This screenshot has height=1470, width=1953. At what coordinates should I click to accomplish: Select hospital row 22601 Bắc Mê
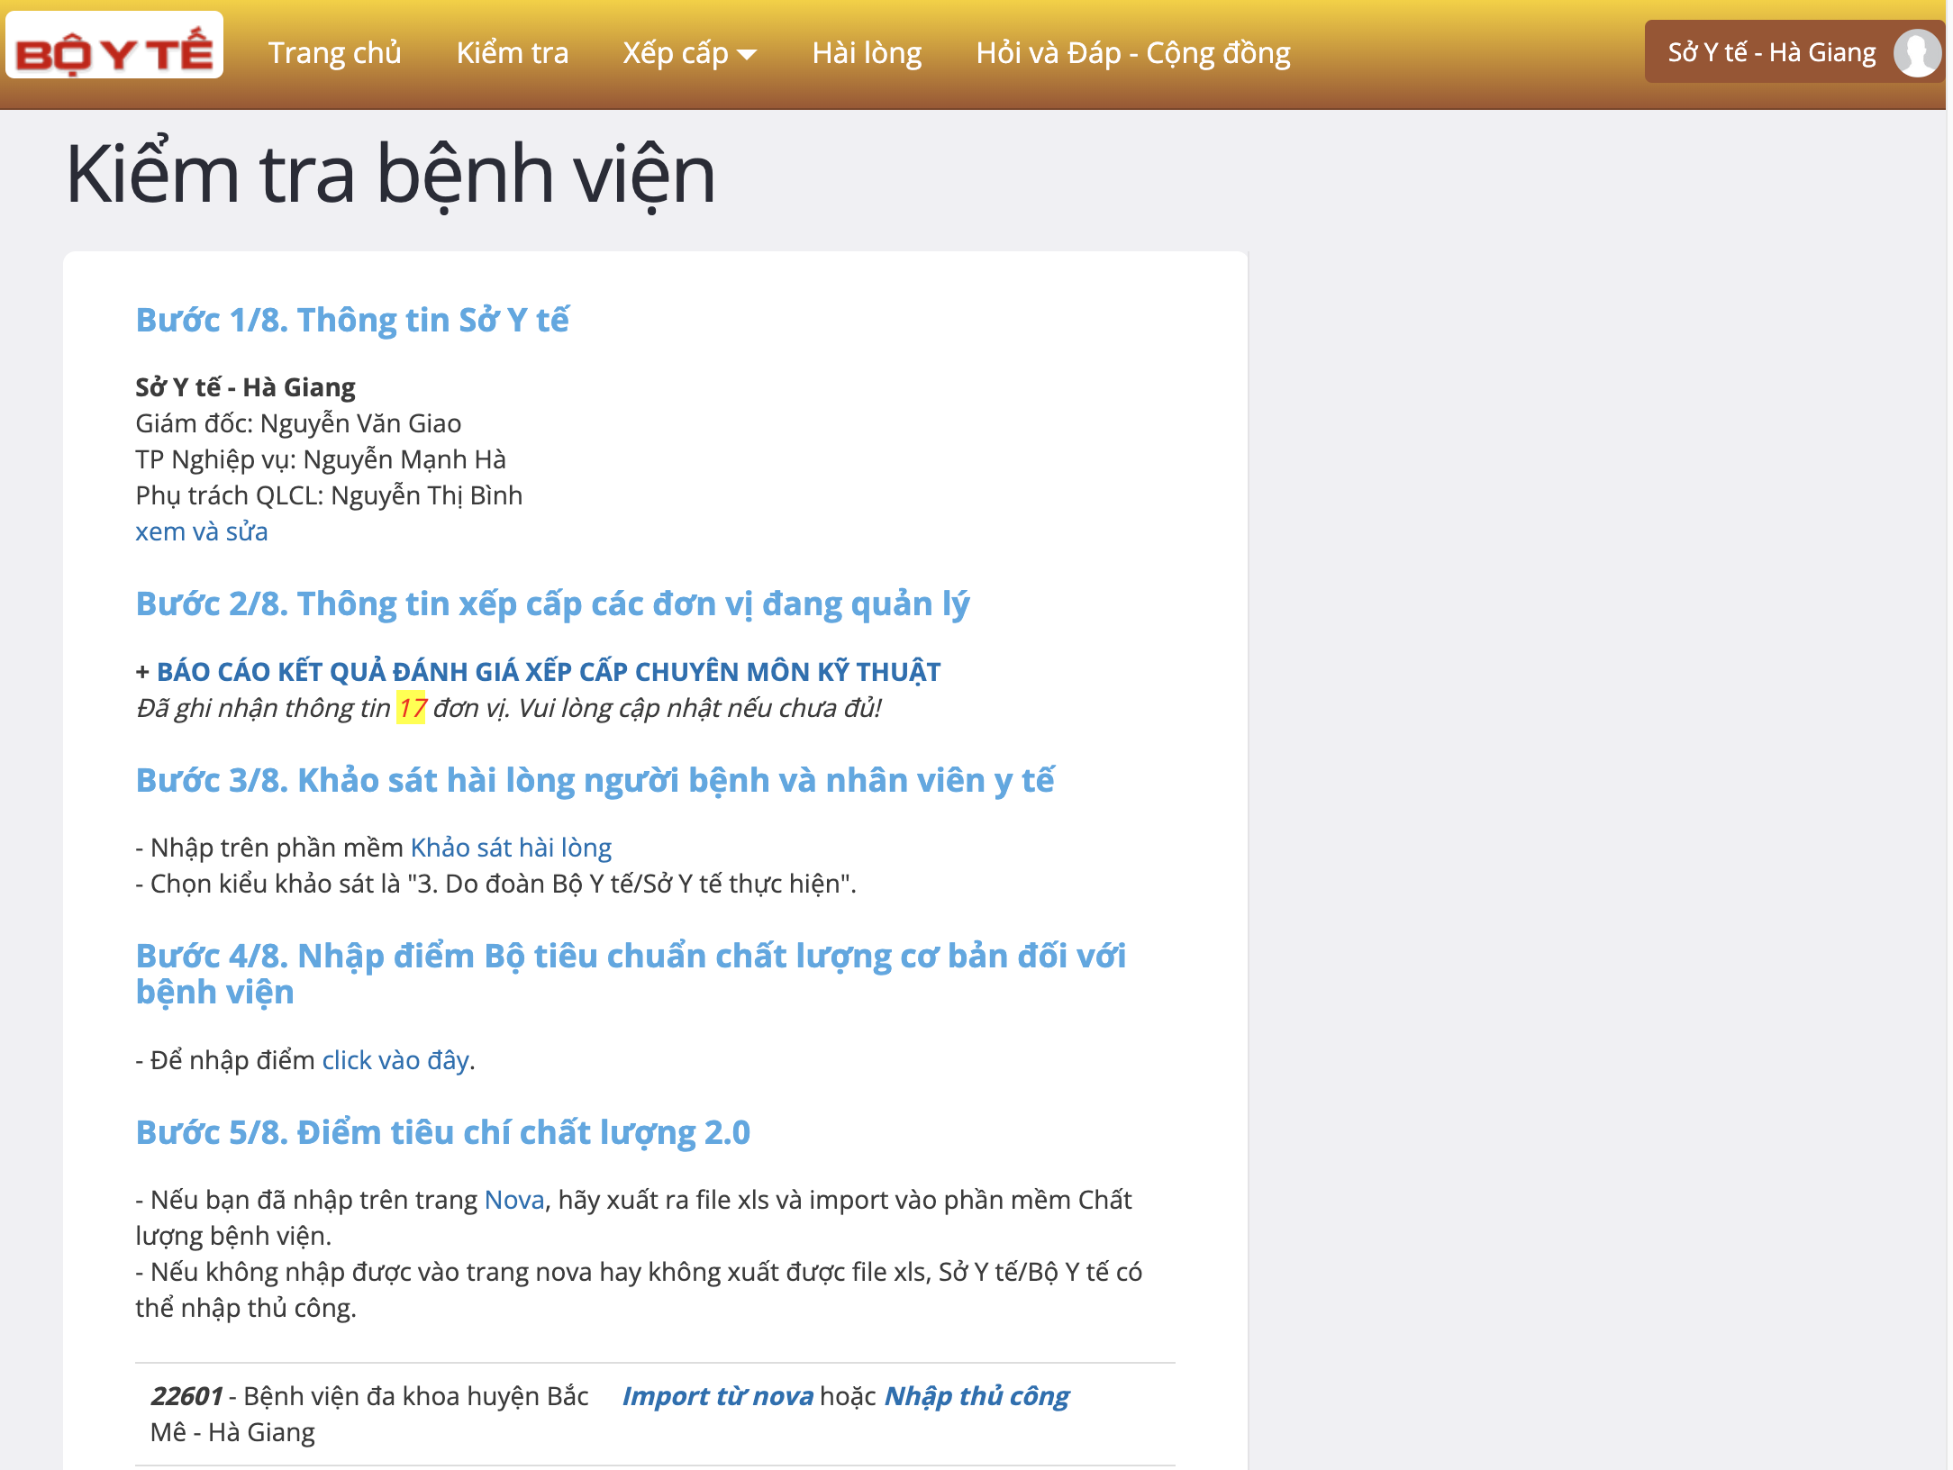click(x=369, y=1414)
